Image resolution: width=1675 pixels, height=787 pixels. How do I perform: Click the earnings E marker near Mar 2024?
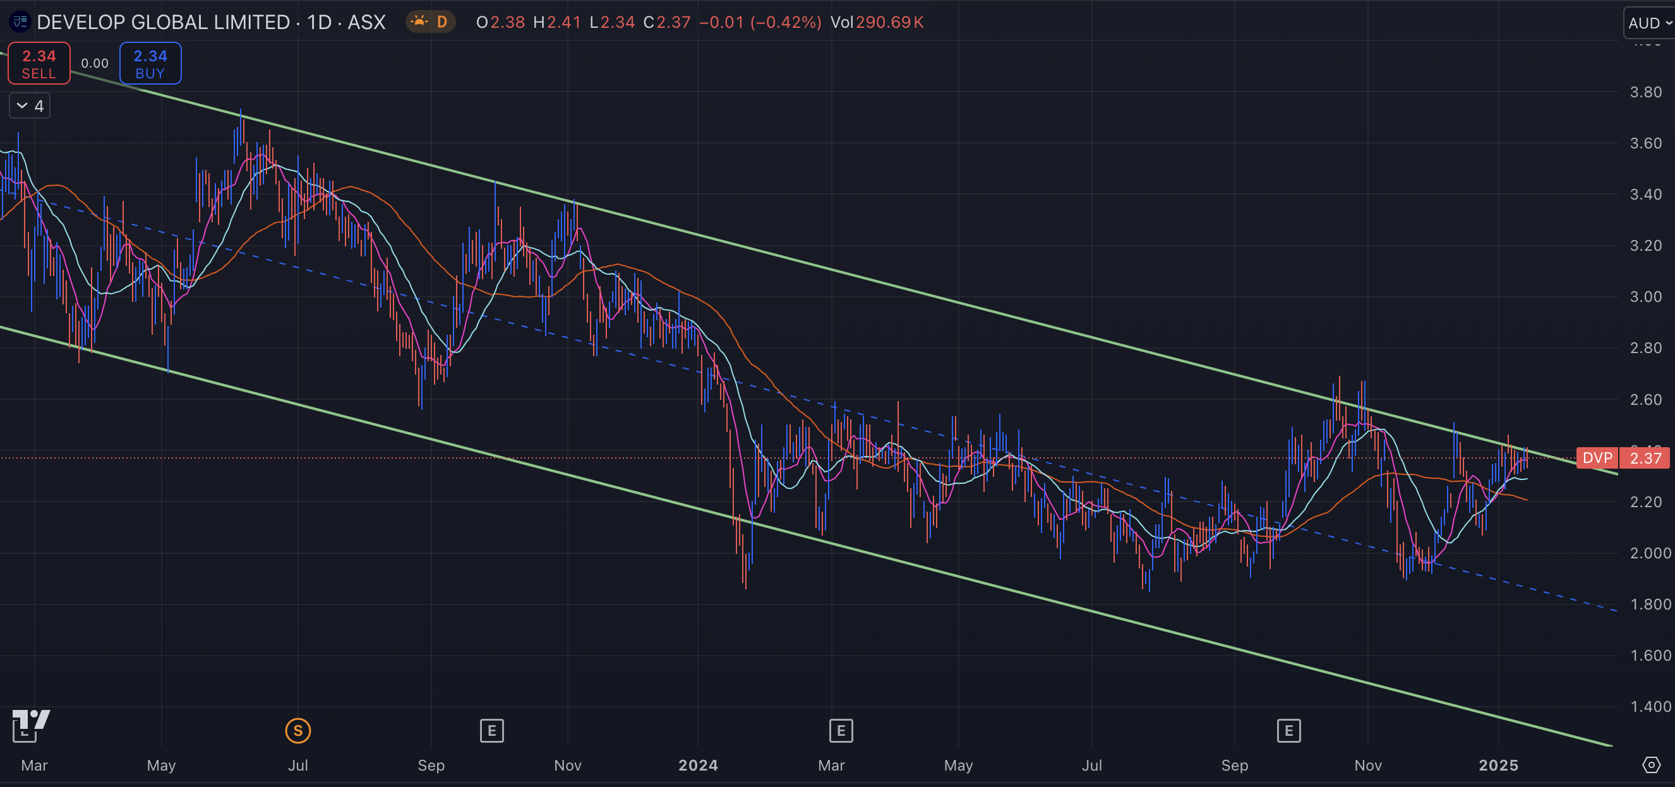coord(841,730)
